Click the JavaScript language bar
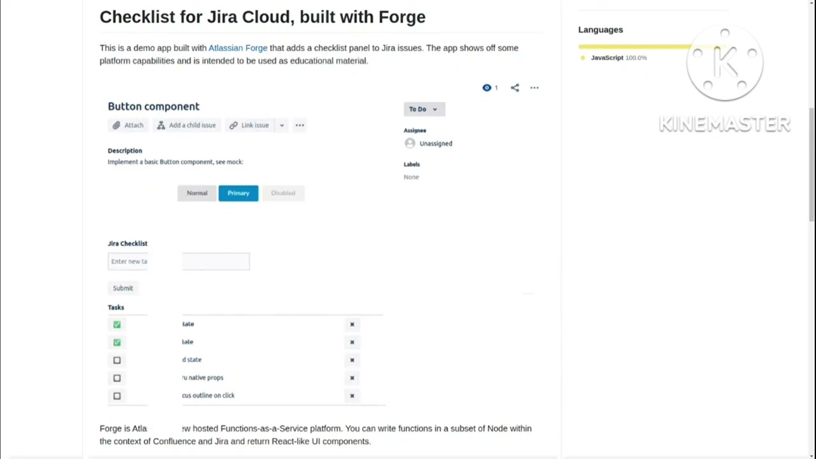This screenshot has height=459, width=816. [634, 47]
